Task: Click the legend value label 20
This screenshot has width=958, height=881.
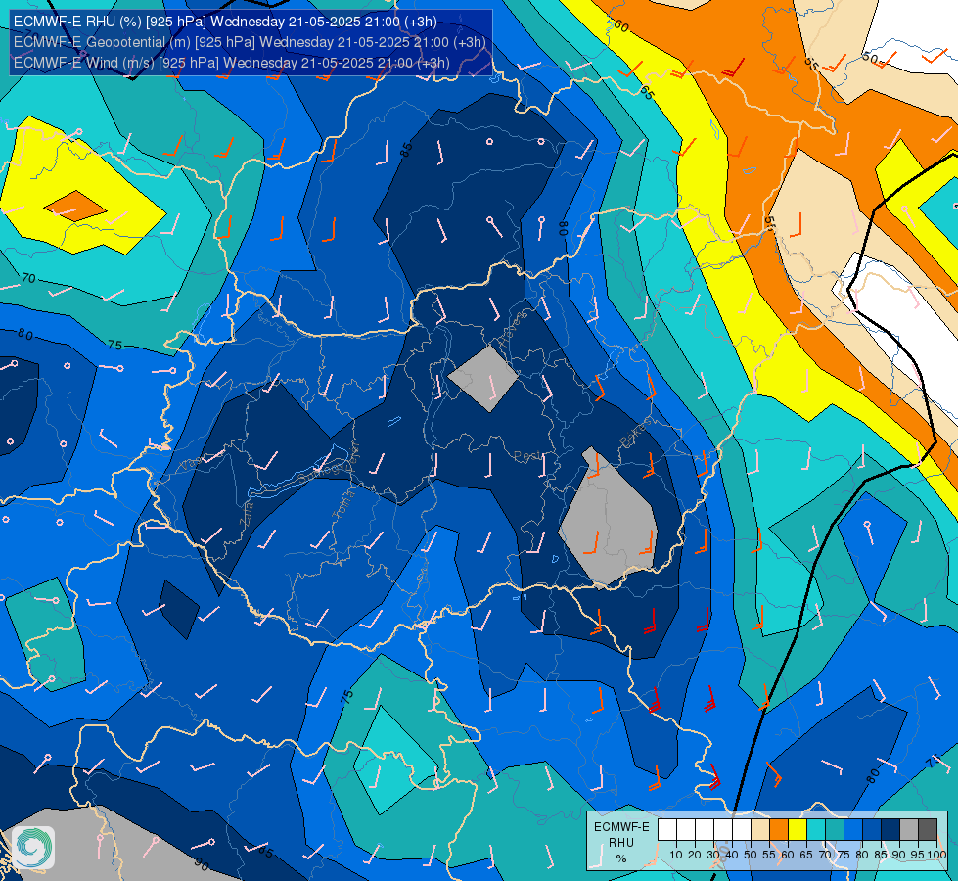Action: click(695, 855)
